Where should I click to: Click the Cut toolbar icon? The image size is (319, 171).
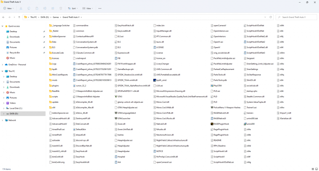[x=21, y=8]
